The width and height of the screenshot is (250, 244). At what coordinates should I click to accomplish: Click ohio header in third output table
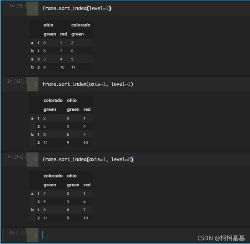click(72, 176)
